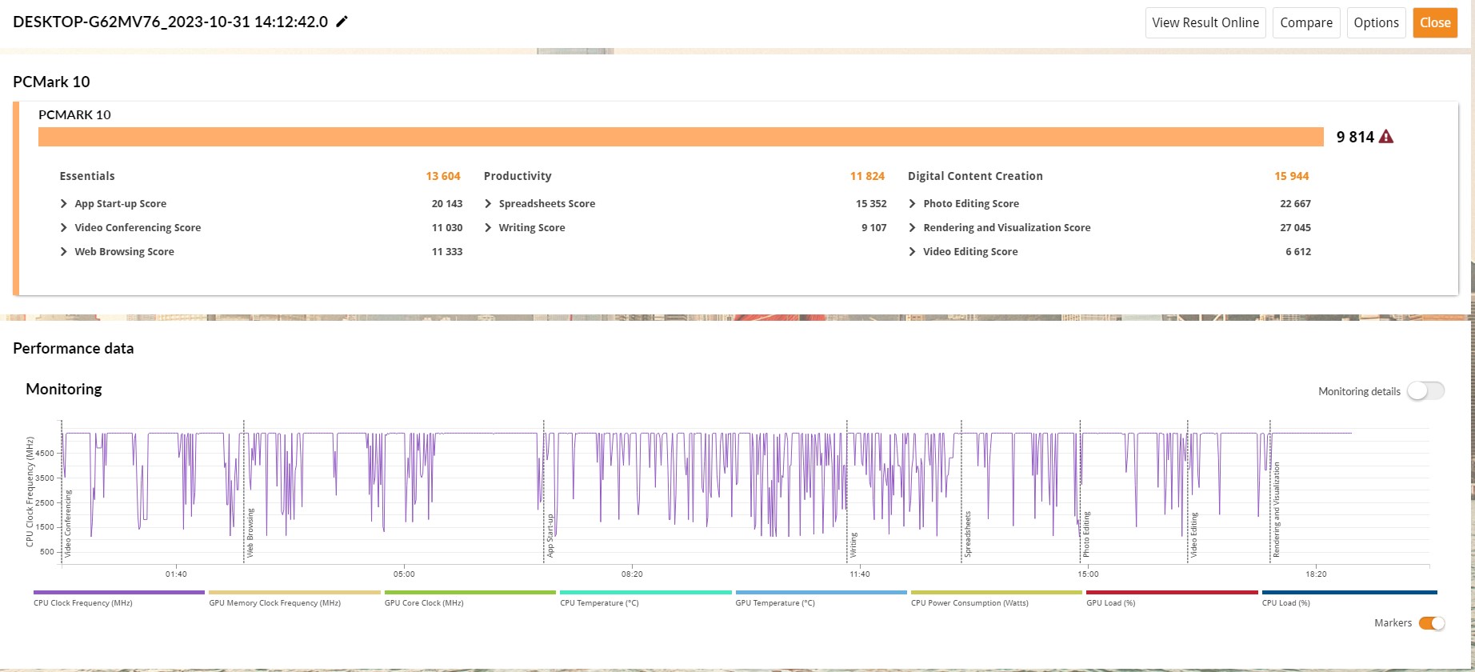
Task: Click Writing Score value 9 107
Action: pos(873,228)
